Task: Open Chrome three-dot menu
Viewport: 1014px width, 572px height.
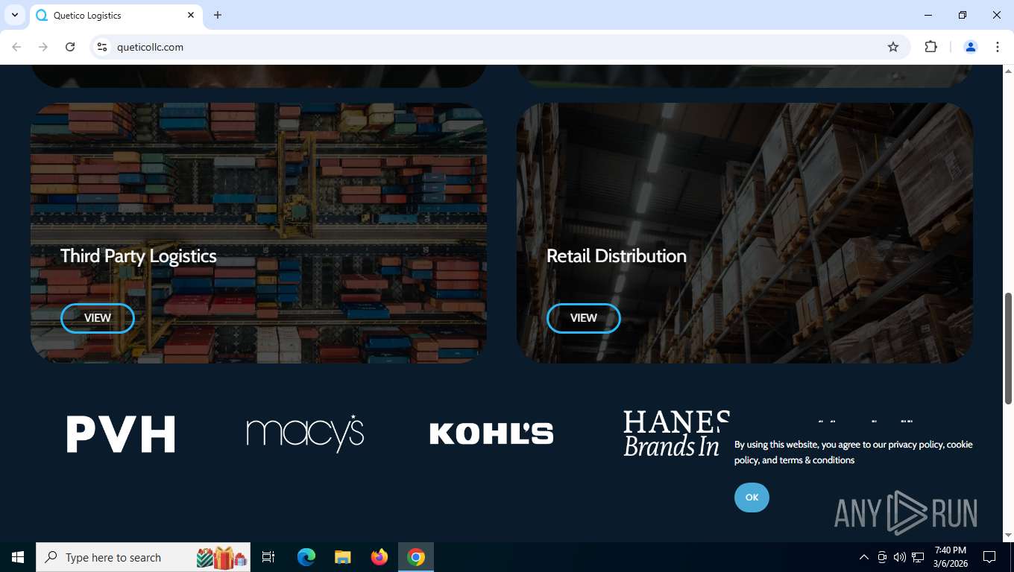Action: 998,47
